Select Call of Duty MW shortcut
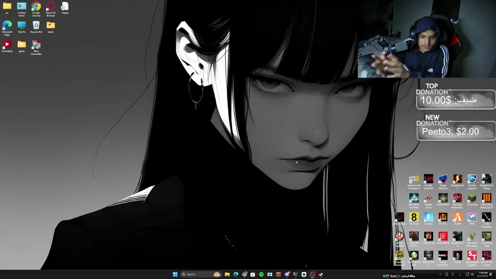This screenshot has height=279, width=496. [x=443, y=259]
